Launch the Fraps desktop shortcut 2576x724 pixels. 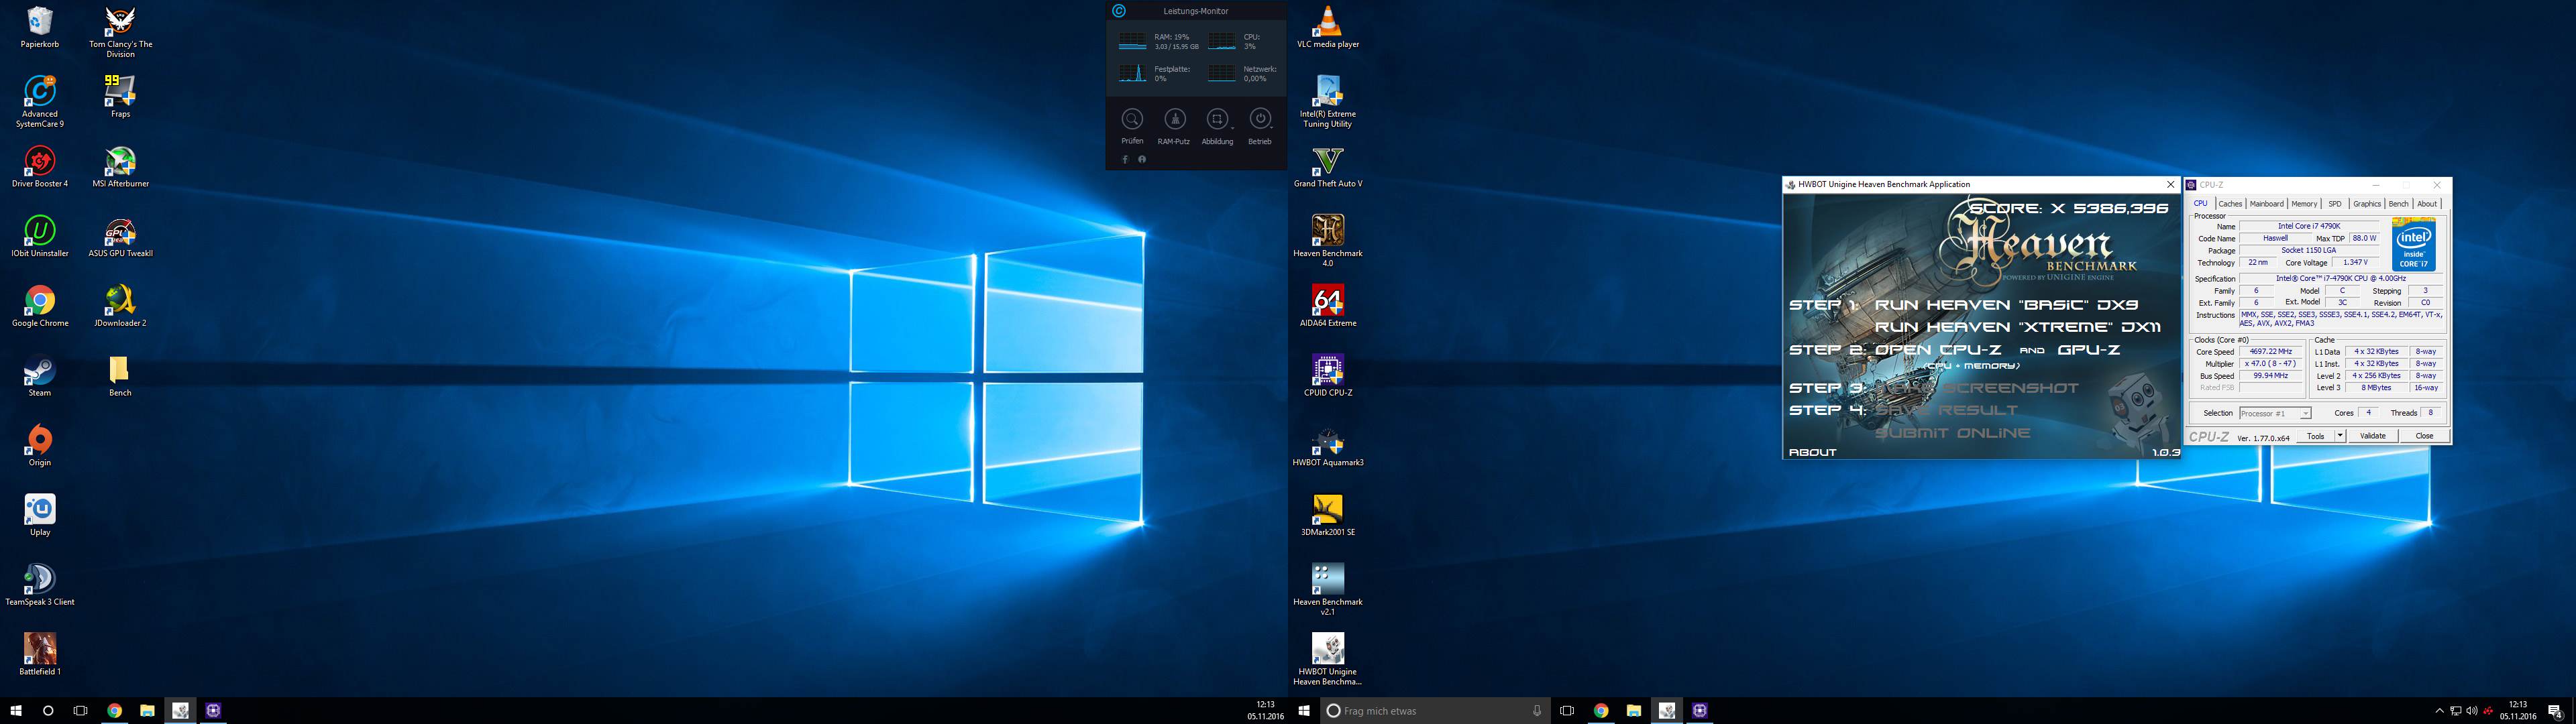(120, 96)
